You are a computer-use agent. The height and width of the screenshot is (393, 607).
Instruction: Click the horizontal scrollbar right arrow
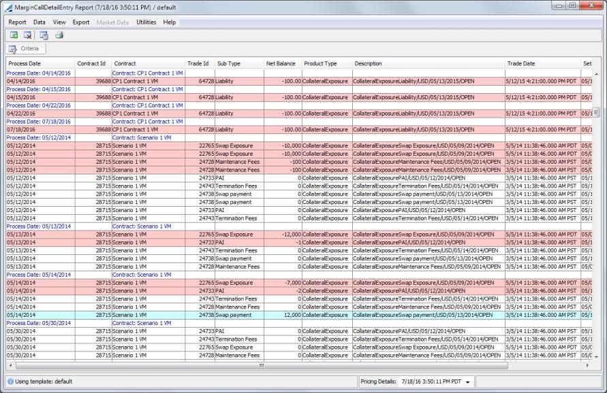[587, 365]
